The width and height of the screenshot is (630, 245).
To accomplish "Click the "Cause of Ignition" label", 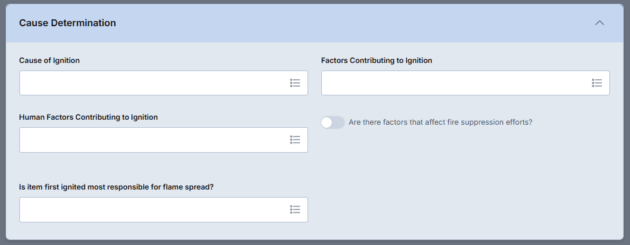I will pos(49,60).
